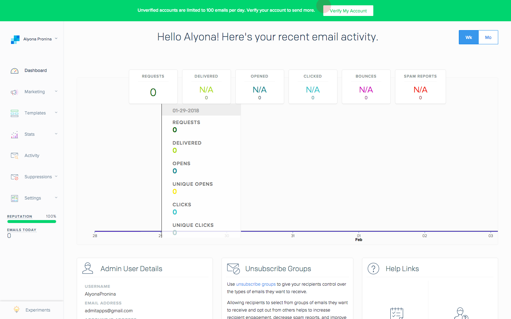Open the Suppressions envelope icon
This screenshot has height=319, width=511.
(15, 177)
